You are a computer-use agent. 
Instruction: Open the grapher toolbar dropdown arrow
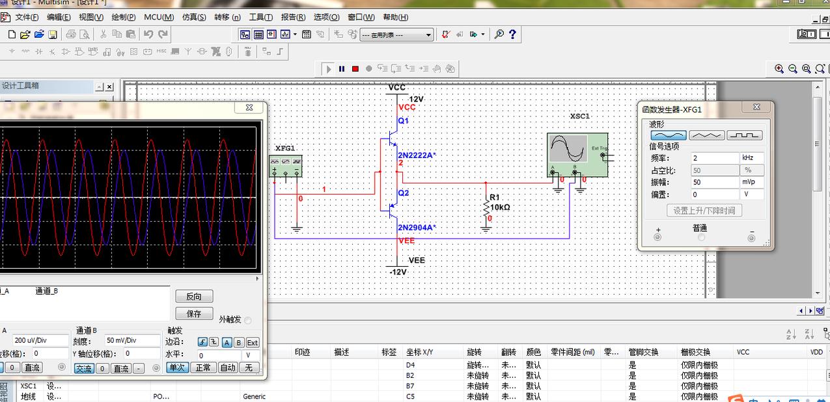[x=483, y=34]
